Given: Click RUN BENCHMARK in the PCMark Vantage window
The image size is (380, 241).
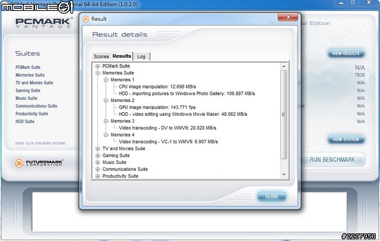Looking at the screenshot, I should coord(332,160).
